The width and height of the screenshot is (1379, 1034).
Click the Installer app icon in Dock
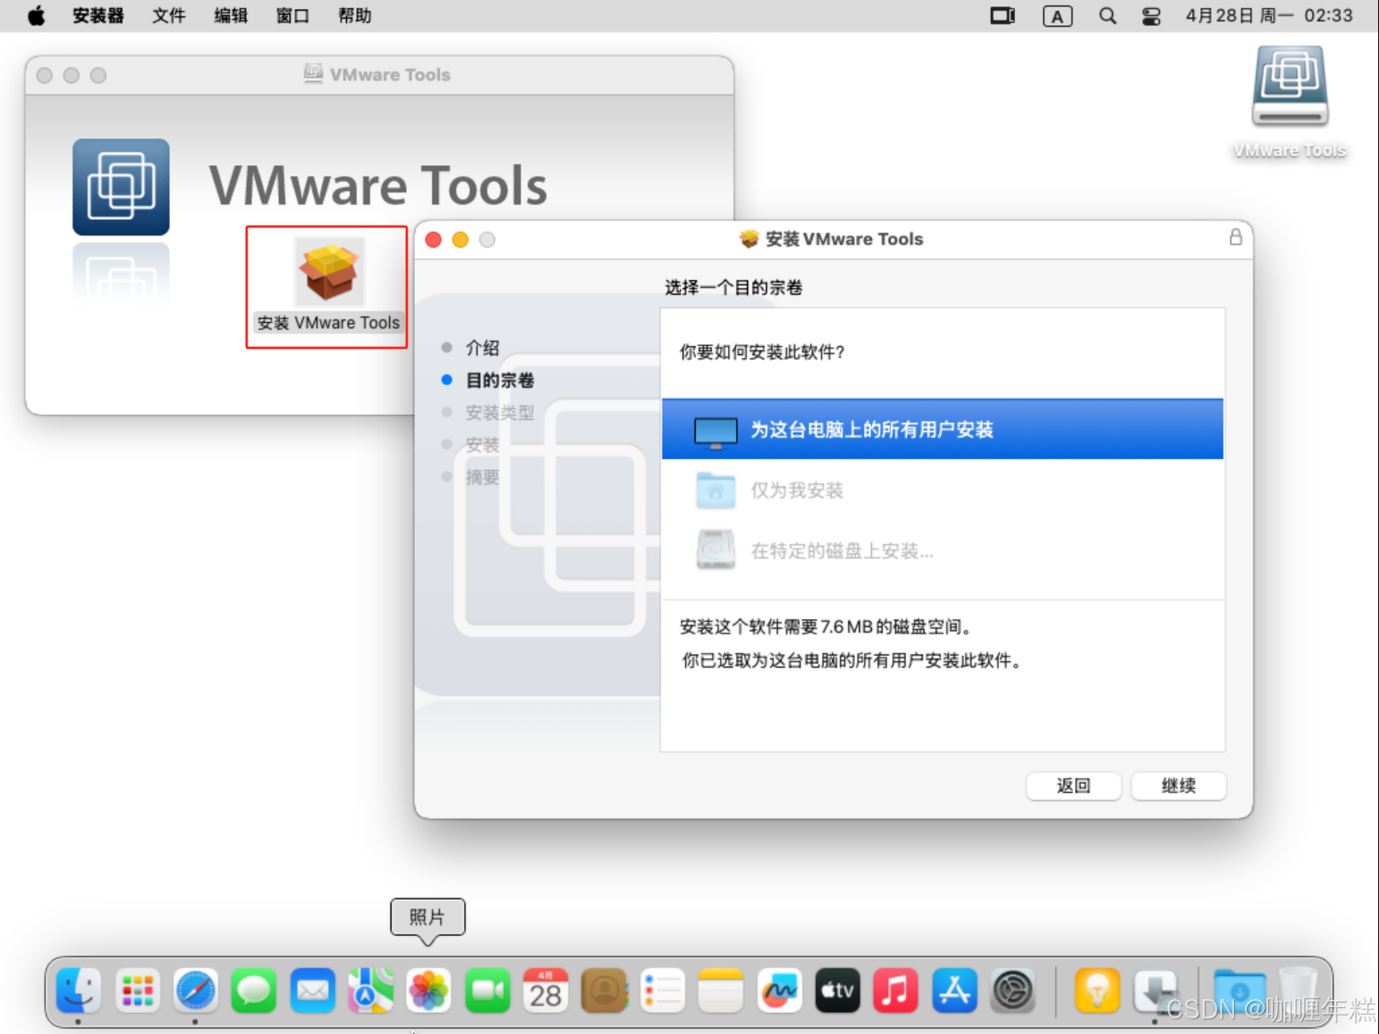pyautogui.click(x=1155, y=990)
